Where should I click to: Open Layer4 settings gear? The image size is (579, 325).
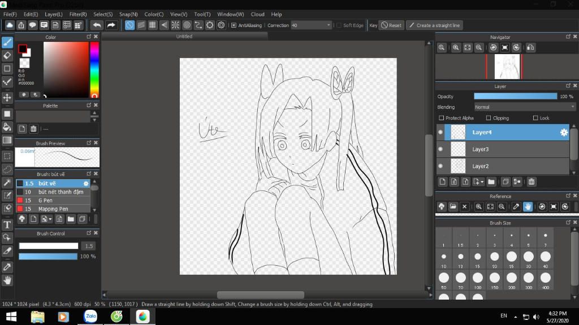(564, 132)
